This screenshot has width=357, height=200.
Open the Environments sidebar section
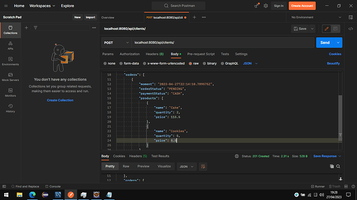pyautogui.click(x=10, y=61)
